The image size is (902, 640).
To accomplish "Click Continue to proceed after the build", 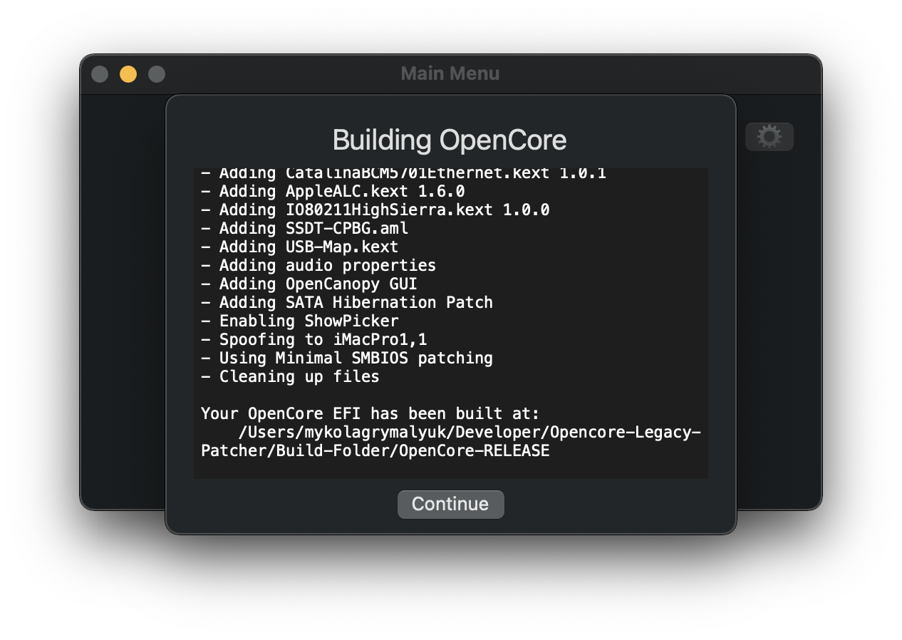I will [x=450, y=504].
